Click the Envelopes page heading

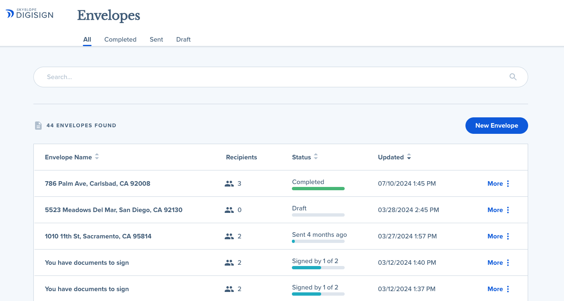coord(109,16)
